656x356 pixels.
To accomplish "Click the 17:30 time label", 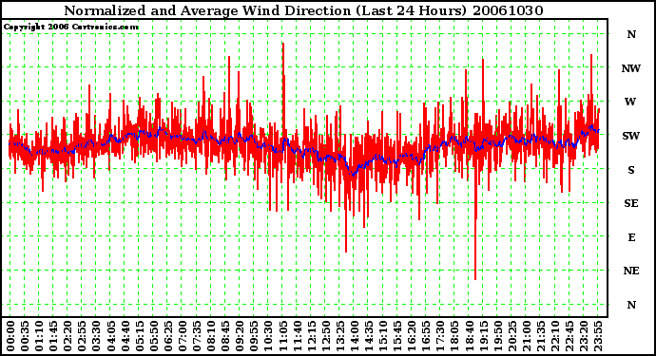I will click(x=440, y=336).
